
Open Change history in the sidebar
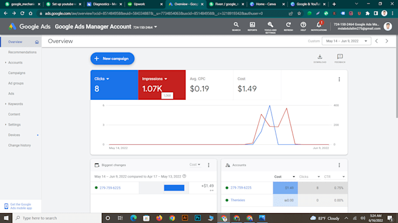pos(19,145)
